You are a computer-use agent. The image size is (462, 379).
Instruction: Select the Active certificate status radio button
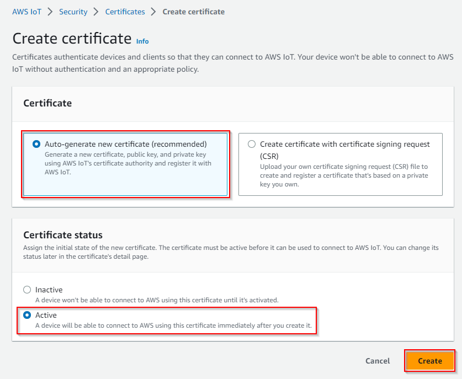click(x=27, y=315)
